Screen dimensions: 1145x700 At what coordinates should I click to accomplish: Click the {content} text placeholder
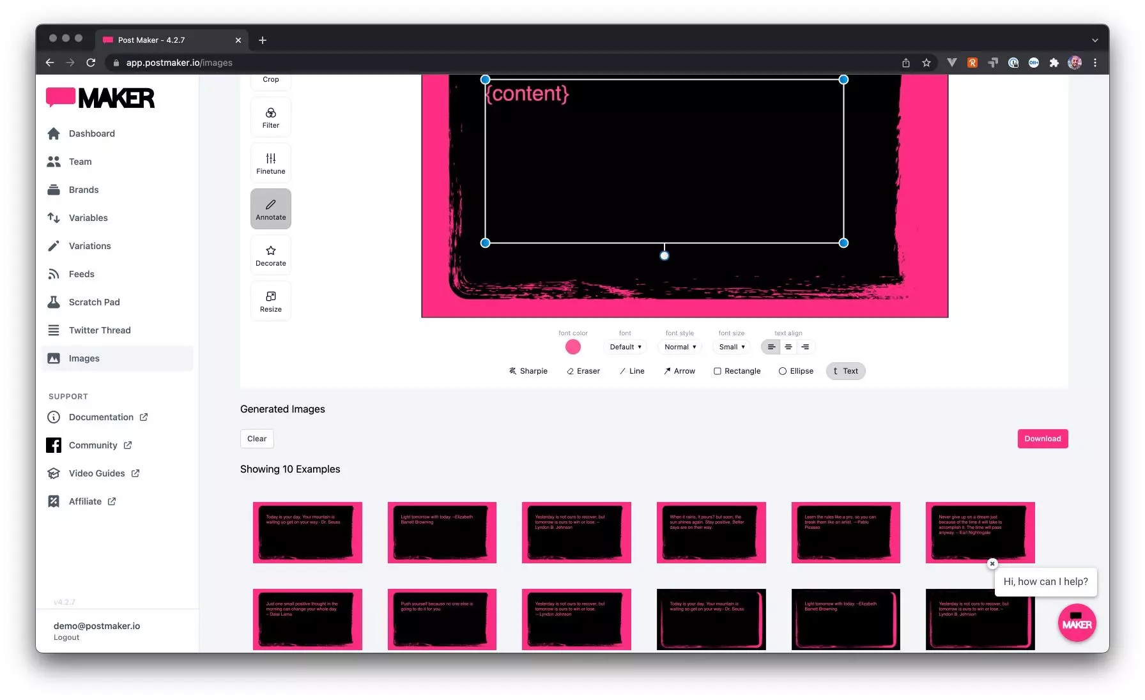[x=527, y=94]
